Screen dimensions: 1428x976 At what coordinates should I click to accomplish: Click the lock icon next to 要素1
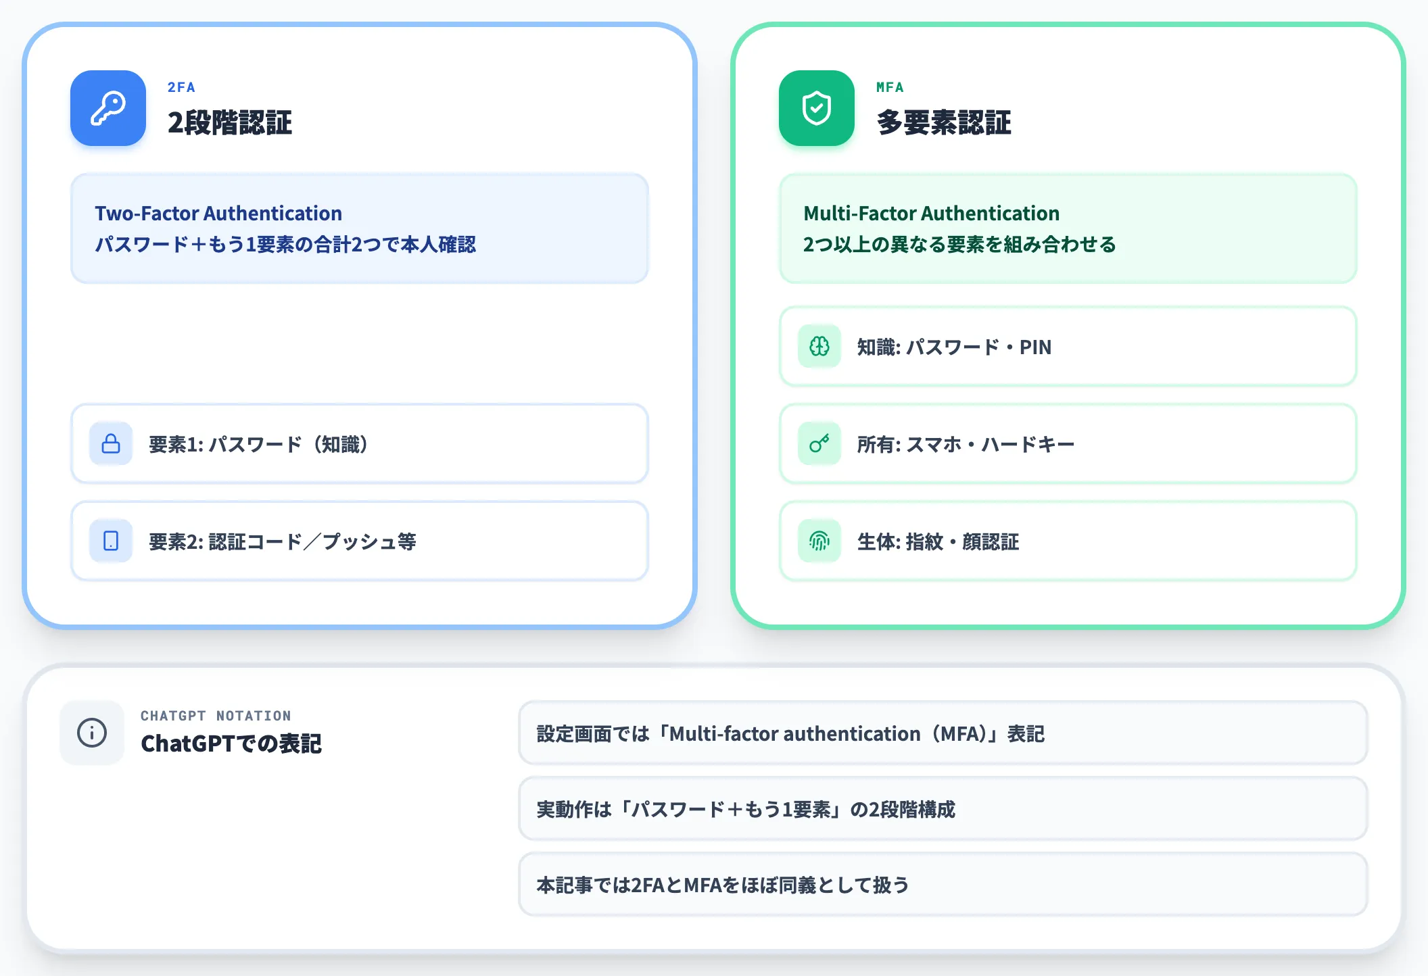click(x=111, y=444)
